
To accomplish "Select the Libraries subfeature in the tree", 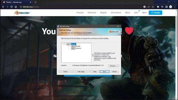I will 78,48.
